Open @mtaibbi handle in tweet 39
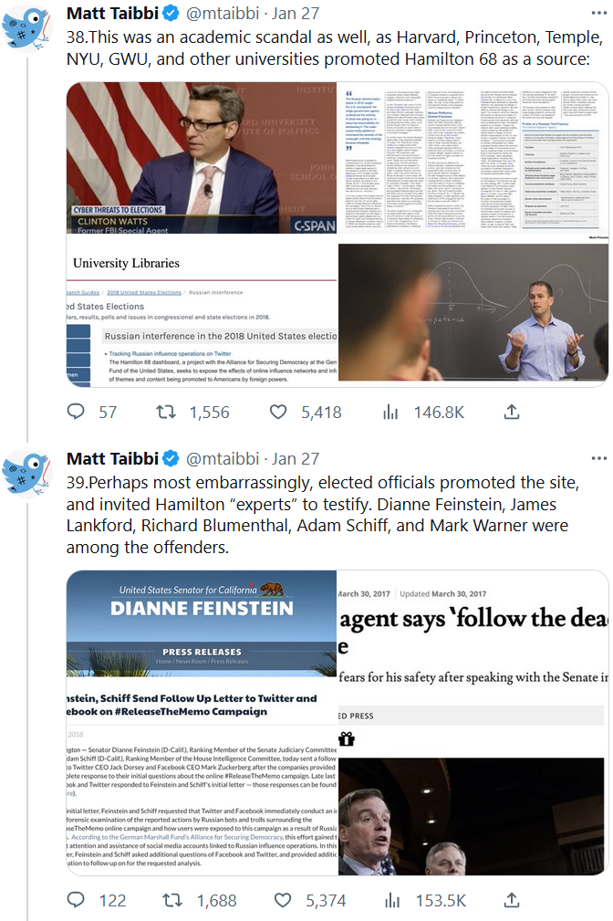 (x=223, y=458)
